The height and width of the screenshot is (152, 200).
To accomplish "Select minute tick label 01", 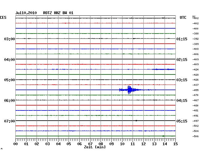I will (26, 144).
